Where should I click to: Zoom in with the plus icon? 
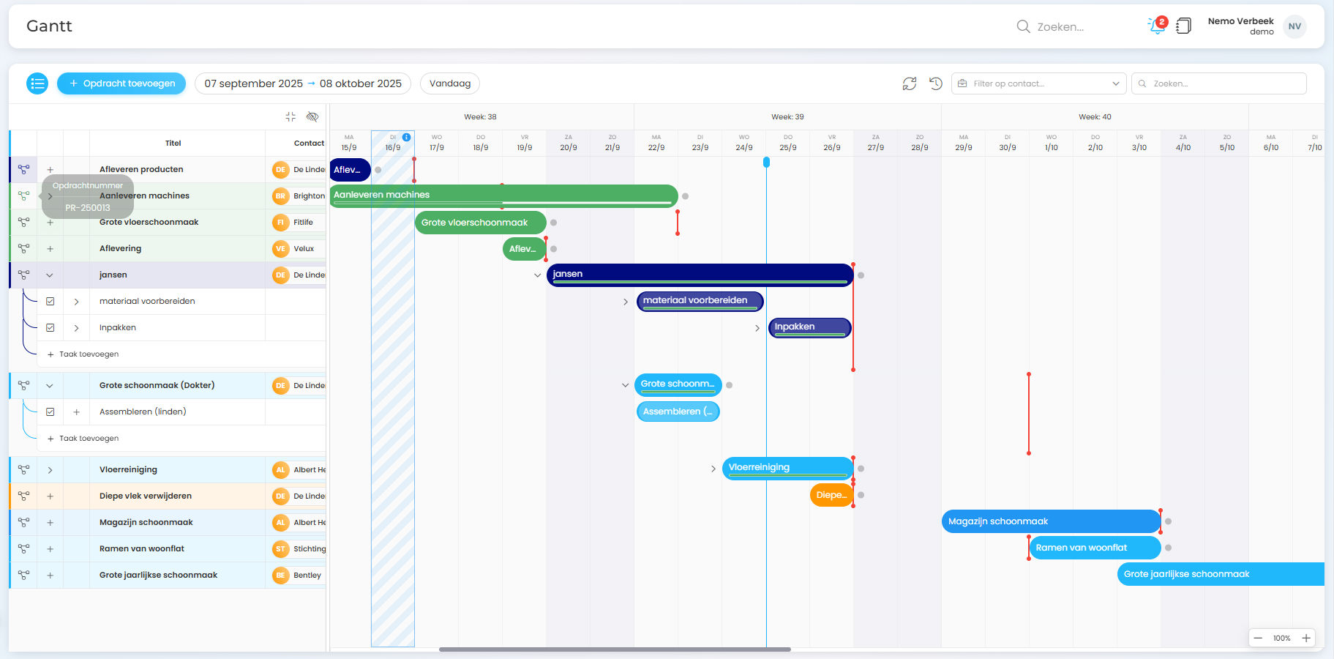pos(1306,638)
